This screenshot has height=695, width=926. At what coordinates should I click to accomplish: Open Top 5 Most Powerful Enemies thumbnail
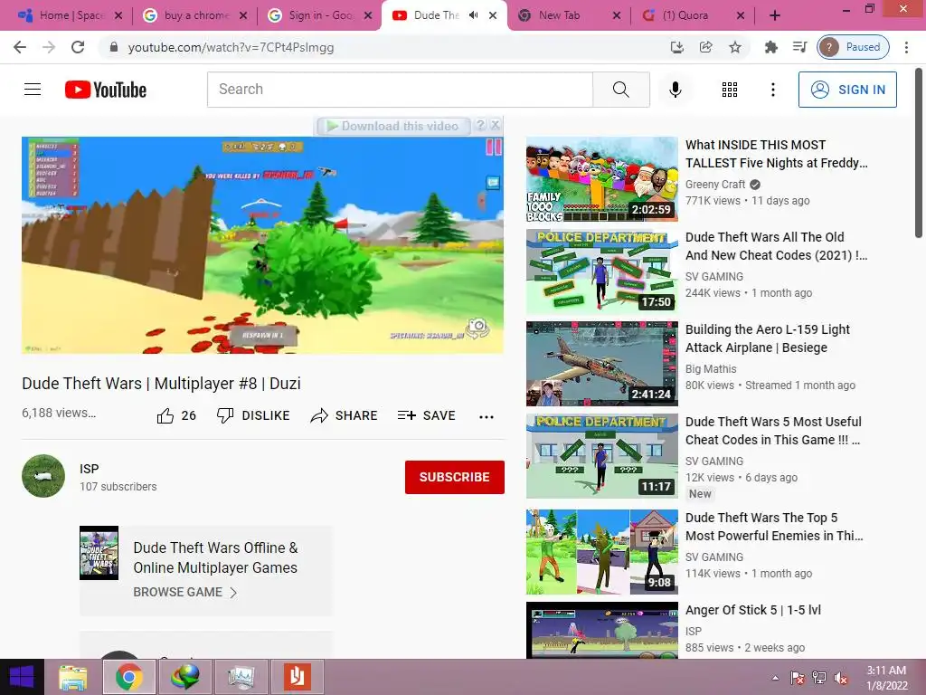(x=601, y=551)
